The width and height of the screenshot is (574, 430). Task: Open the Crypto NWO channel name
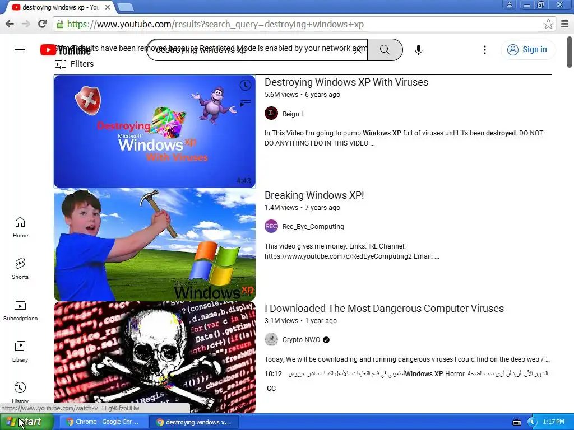coord(301,340)
